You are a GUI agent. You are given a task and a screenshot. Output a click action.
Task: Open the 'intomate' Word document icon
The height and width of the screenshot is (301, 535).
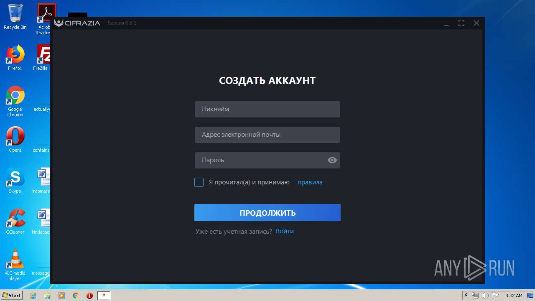[x=42, y=181]
